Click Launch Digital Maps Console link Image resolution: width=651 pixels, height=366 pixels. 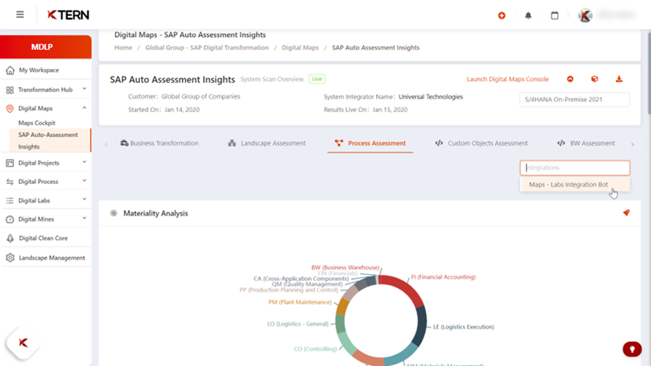point(508,80)
